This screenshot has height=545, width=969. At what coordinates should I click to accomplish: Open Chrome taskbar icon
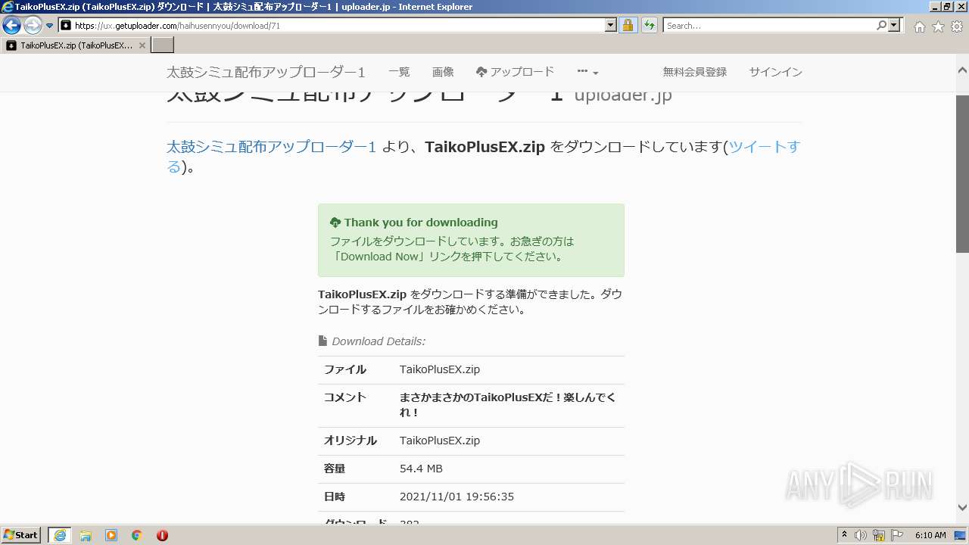tap(137, 535)
